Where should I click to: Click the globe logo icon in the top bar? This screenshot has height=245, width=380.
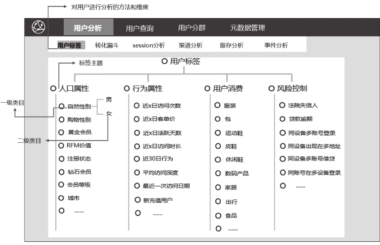(x=38, y=27)
